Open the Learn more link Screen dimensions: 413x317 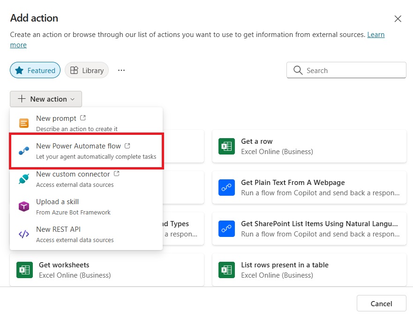pyautogui.click(x=376, y=35)
